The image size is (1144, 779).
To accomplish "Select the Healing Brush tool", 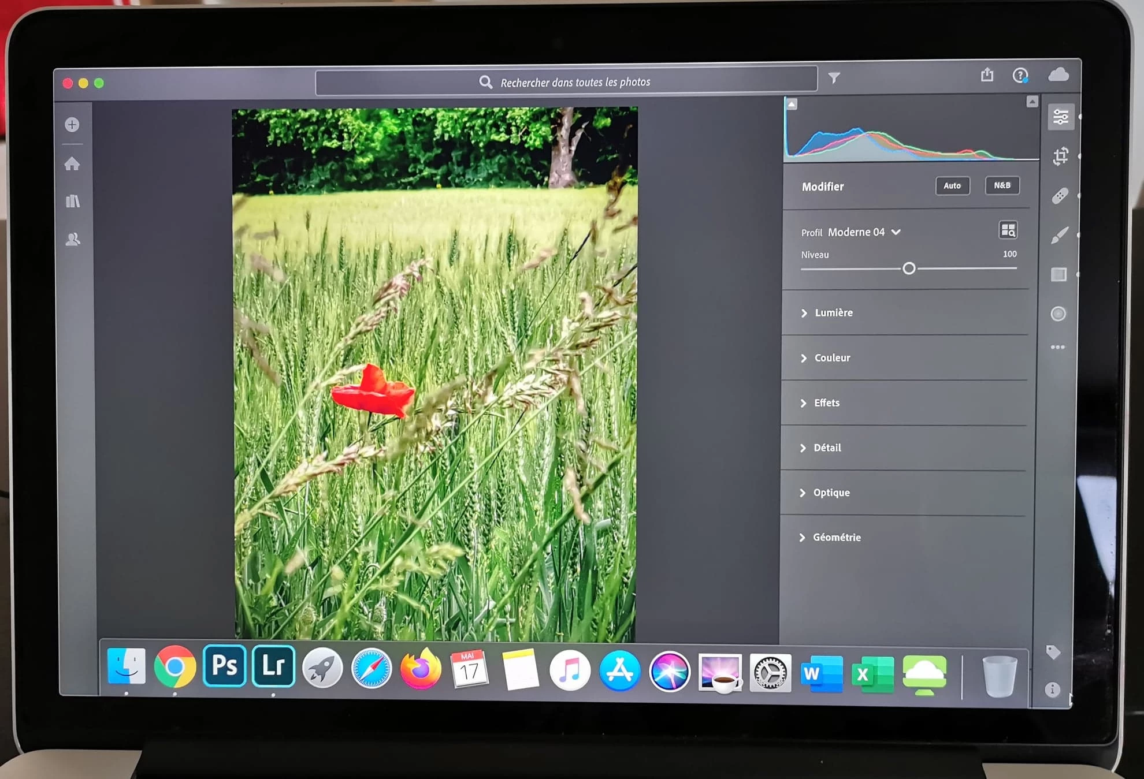I will point(1060,196).
